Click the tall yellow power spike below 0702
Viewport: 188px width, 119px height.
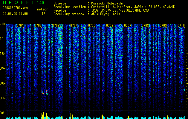point(43,115)
